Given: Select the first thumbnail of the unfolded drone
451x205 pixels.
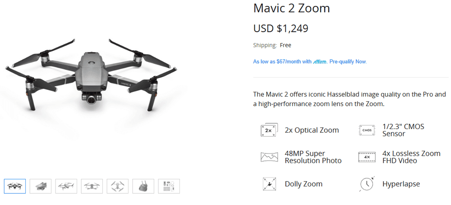Looking at the screenshot, I should pos(15,186).
